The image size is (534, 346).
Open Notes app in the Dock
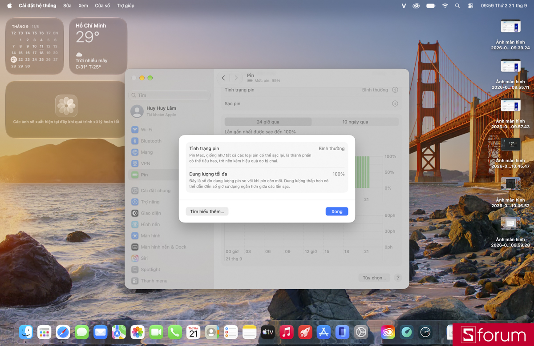pyautogui.click(x=249, y=332)
